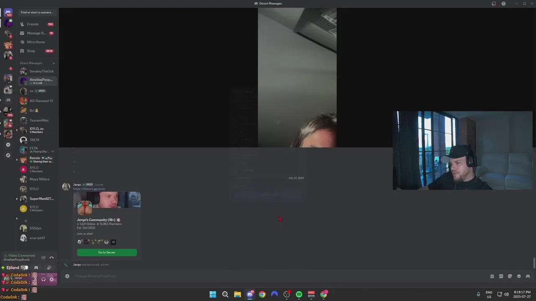The width and height of the screenshot is (536, 301).
Task: Click the Go to Server button
Action: (107, 253)
